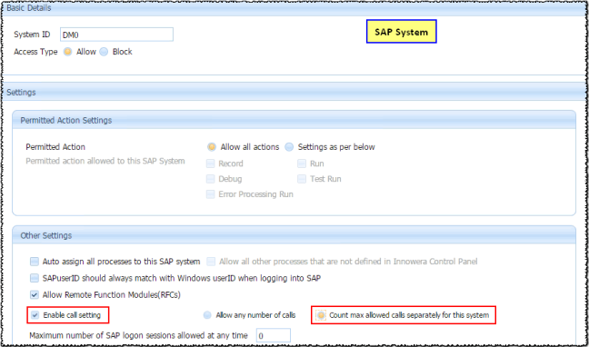The image size is (589, 347).
Task: Click the System ID input field
Action: pyautogui.click(x=116, y=35)
